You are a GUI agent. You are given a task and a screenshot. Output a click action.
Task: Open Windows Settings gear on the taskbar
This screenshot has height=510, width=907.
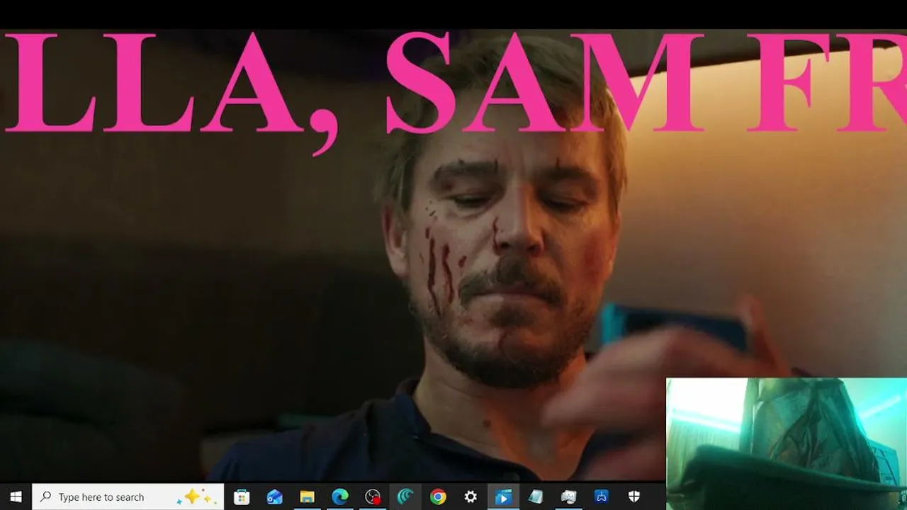coord(471,497)
